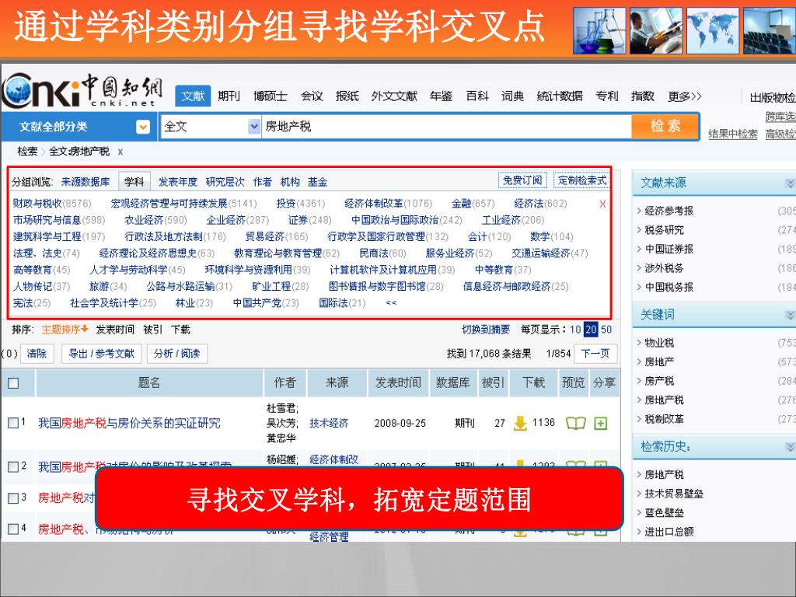Open the 统计数据 tab
This screenshot has width=796, height=597.
(560, 96)
